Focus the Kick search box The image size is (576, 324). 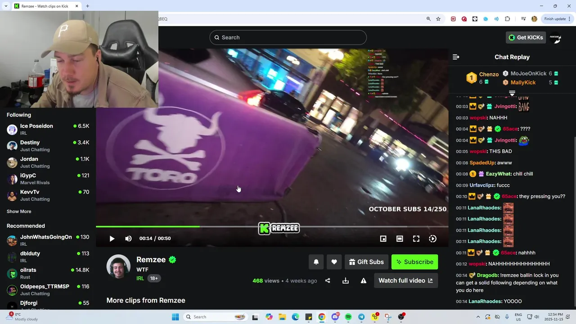point(288,37)
